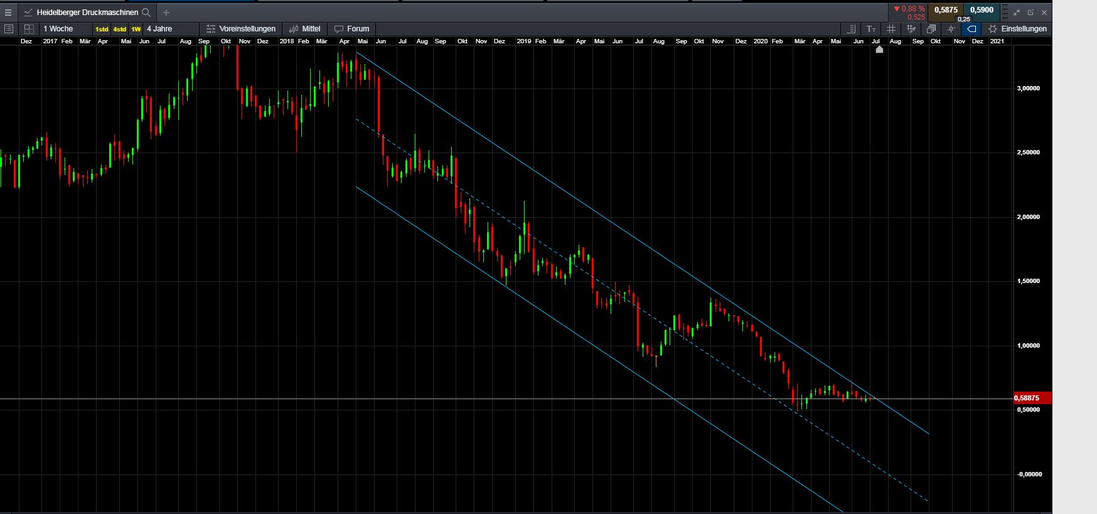Select the 1std quick interval

pos(102,29)
